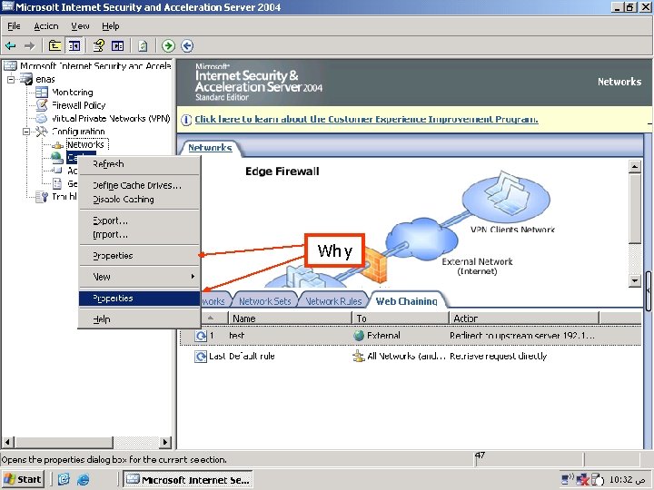
Task: Click the Help question mark toolbar icon
Action: coord(99,45)
